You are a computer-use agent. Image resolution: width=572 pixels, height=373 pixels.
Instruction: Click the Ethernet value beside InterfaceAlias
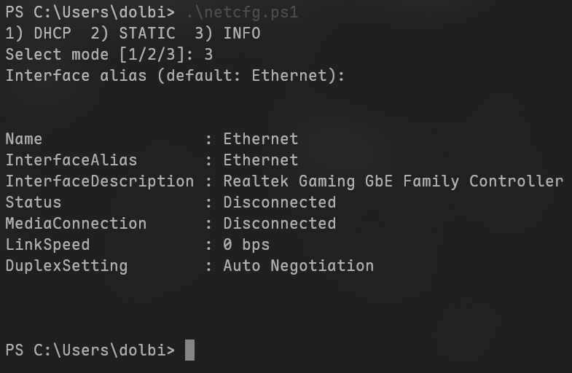[x=260, y=160]
